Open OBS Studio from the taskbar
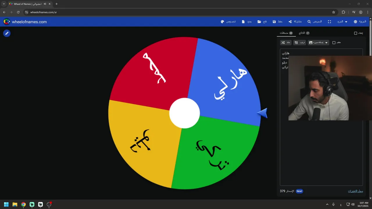 pos(49,204)
